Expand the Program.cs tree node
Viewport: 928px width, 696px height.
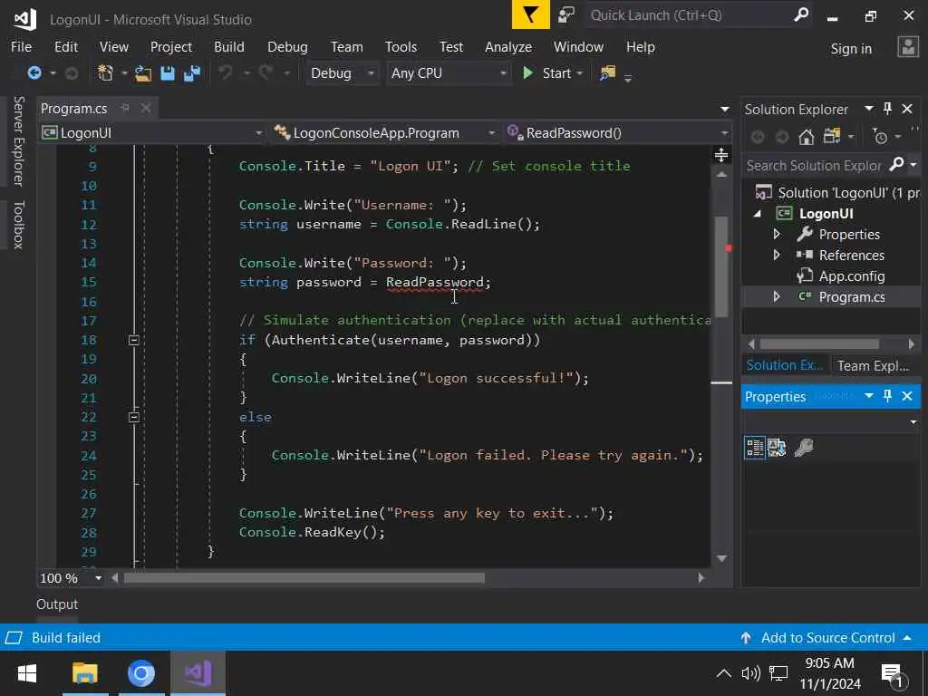pos(777,296)
